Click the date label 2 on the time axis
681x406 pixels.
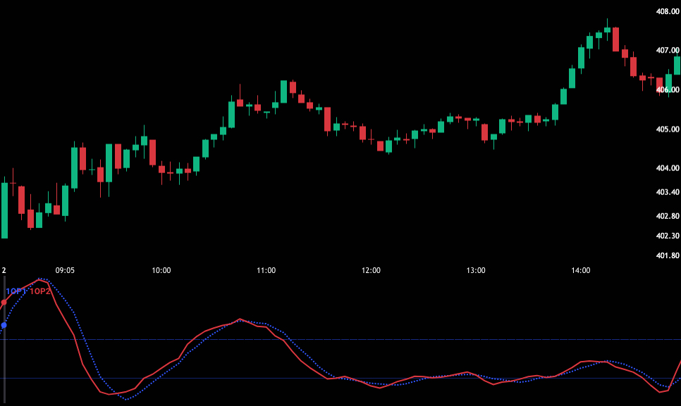tap(4, 270)
